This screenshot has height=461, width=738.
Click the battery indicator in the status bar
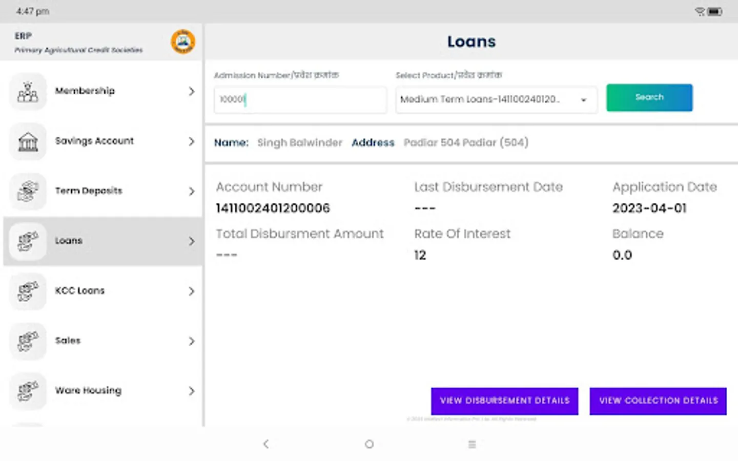tap(715, 11)
